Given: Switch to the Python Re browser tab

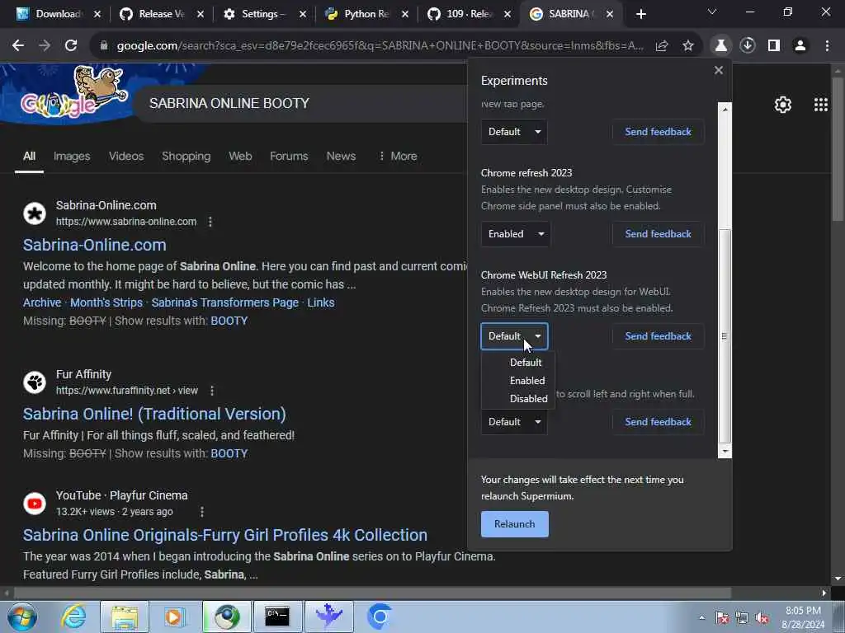Looking at the screenshot, I should [x=366, y=14].
